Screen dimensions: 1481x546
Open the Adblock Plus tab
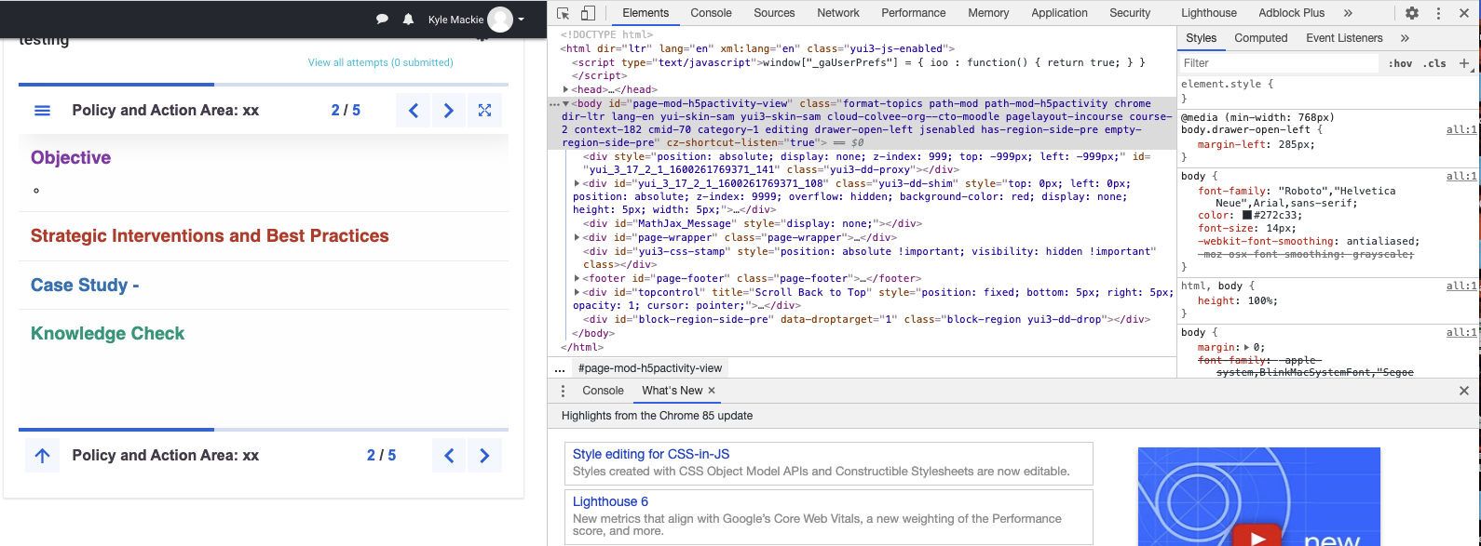(x=1291, y=13)
